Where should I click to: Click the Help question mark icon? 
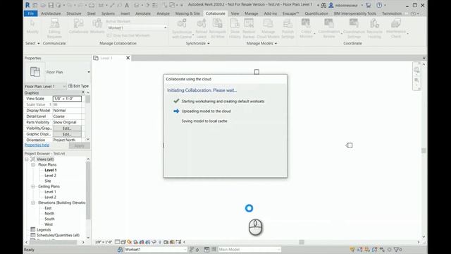click(379, 5)
